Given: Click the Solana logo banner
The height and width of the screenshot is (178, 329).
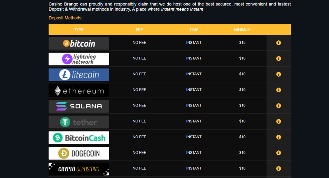Looking at the screenshot, I should tap(79, 106).
